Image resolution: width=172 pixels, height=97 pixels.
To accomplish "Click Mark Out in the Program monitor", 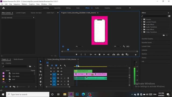I will [x=85, y=54].
